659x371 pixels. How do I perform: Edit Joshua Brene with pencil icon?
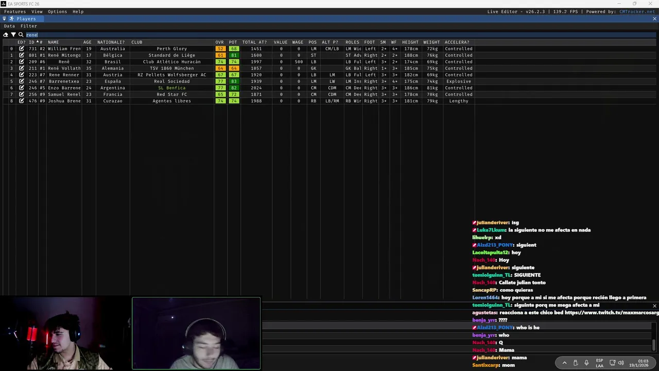click(x=22, y=101)
